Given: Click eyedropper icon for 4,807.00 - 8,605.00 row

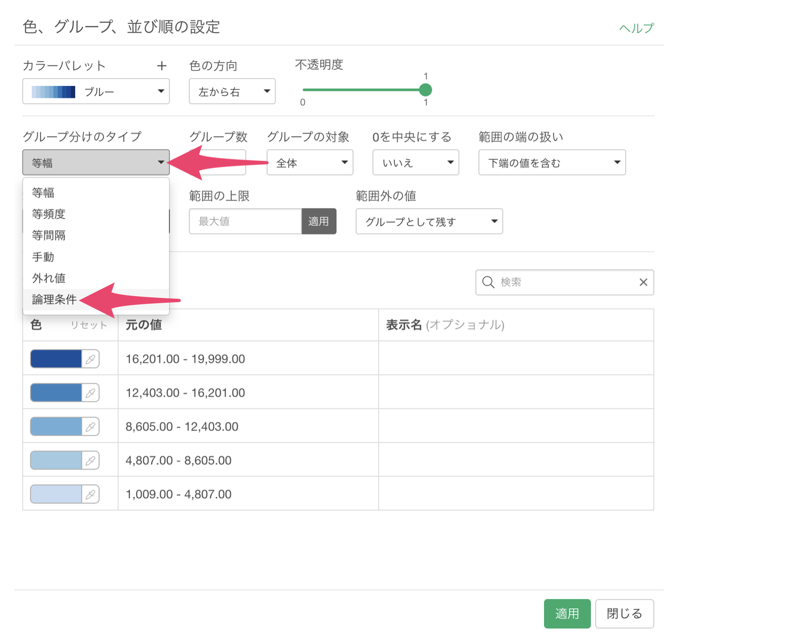Looking at the screenshot, I should (x=90, y=460).
